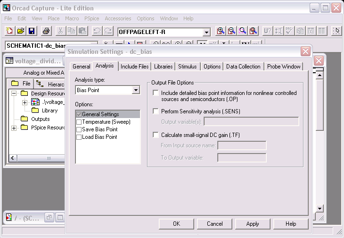344x238 pixels.
Task: Close the Simulation Settings dialog
Action: [x=305, y=51]
